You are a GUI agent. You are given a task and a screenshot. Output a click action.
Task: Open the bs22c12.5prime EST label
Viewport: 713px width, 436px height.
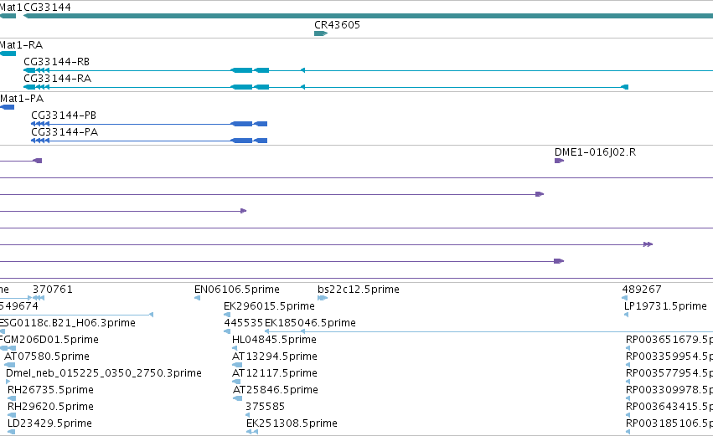pos(359,290)
